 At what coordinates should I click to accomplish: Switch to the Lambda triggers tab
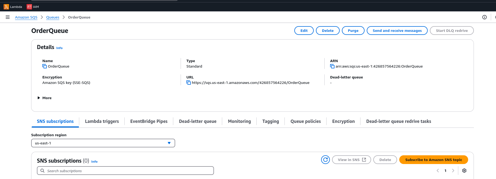tap(102, 121)
